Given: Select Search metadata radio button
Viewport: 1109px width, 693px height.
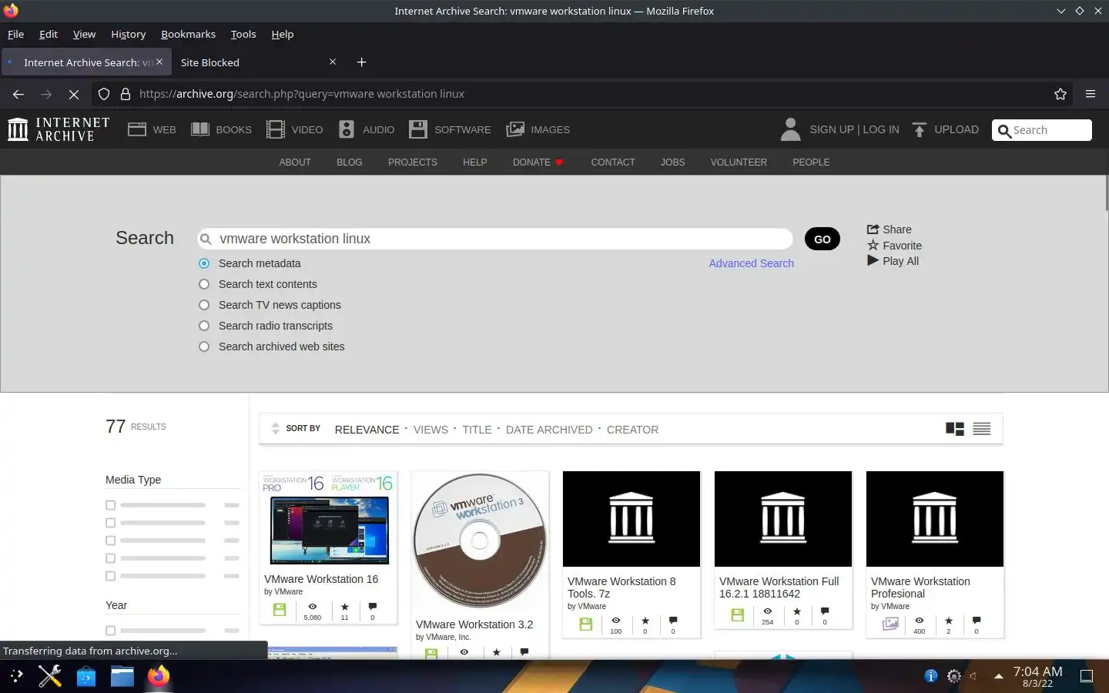Looking at the screenshot, I should (x=204, y=263).
